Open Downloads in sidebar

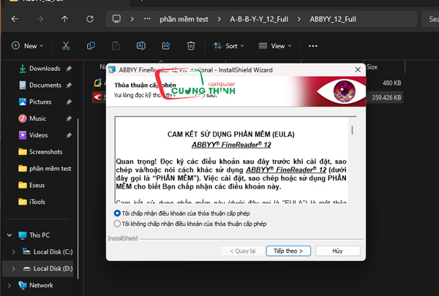tap(45, 68)
